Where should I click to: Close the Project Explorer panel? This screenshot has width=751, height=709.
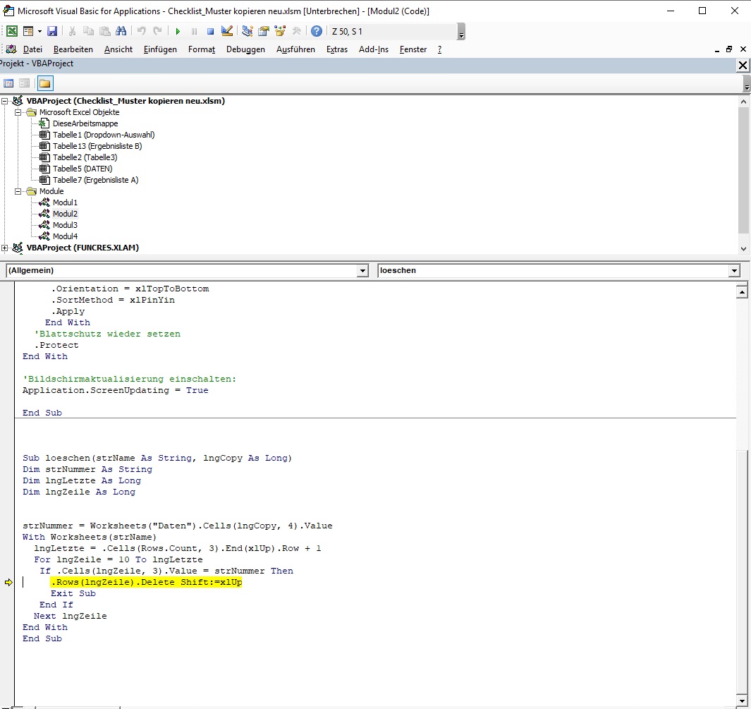tap(743, 65)
